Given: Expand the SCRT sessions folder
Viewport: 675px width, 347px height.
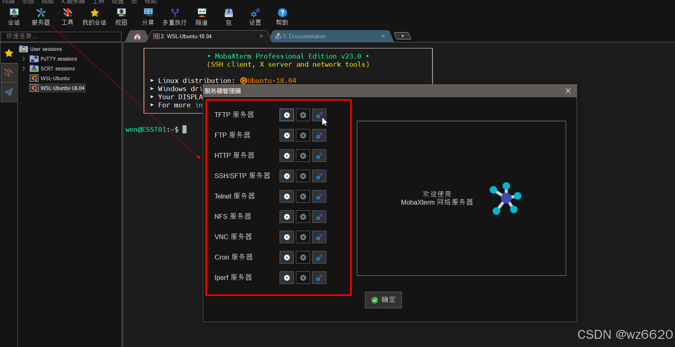Looking at the screenshot, I should pos(24,68).
